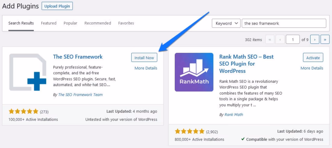Click the RankMath plugin logo
This screenshot has width=332, height=148.
(194, 72)
